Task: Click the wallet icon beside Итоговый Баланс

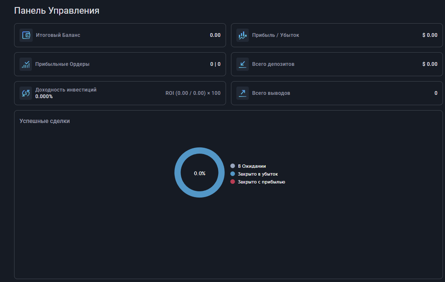Action: pyautogui.click(x=26, y=35)
